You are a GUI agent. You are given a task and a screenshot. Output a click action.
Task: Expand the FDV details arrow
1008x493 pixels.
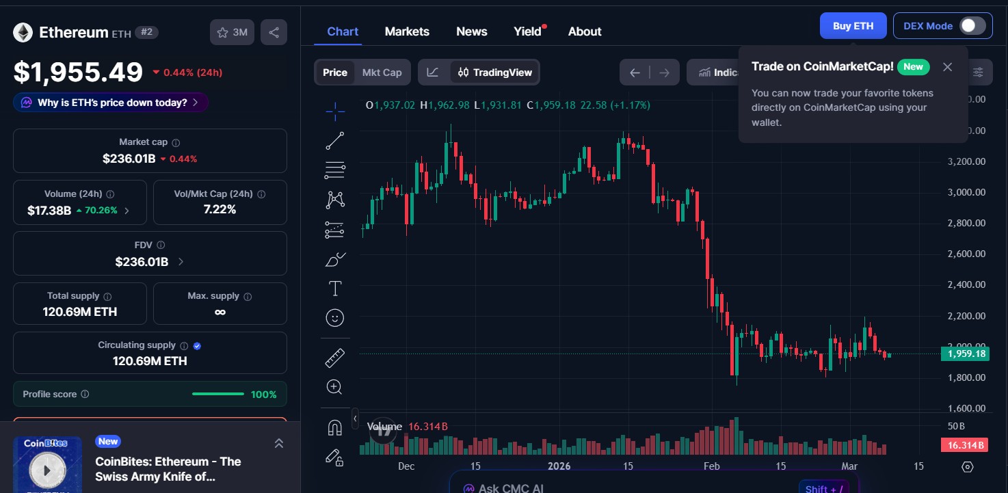(x=180, y=261)
